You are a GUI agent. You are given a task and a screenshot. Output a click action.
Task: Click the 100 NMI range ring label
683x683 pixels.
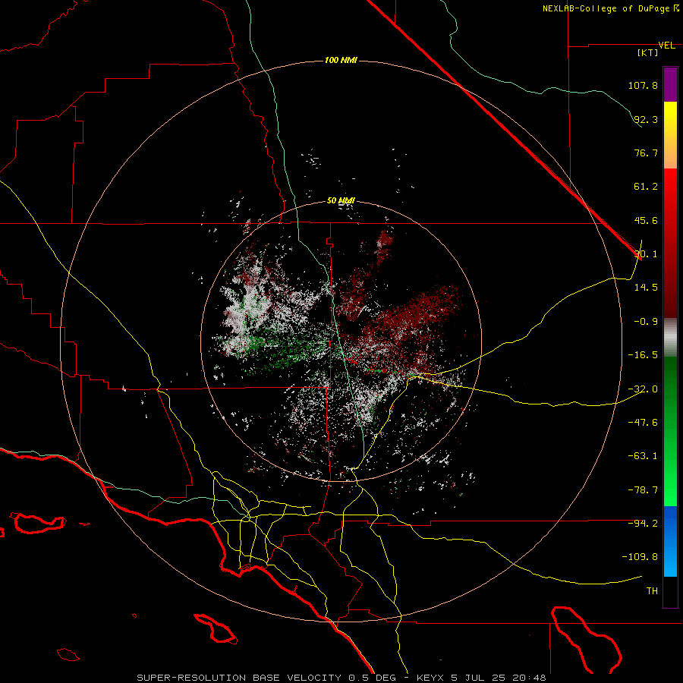[341, 60]
